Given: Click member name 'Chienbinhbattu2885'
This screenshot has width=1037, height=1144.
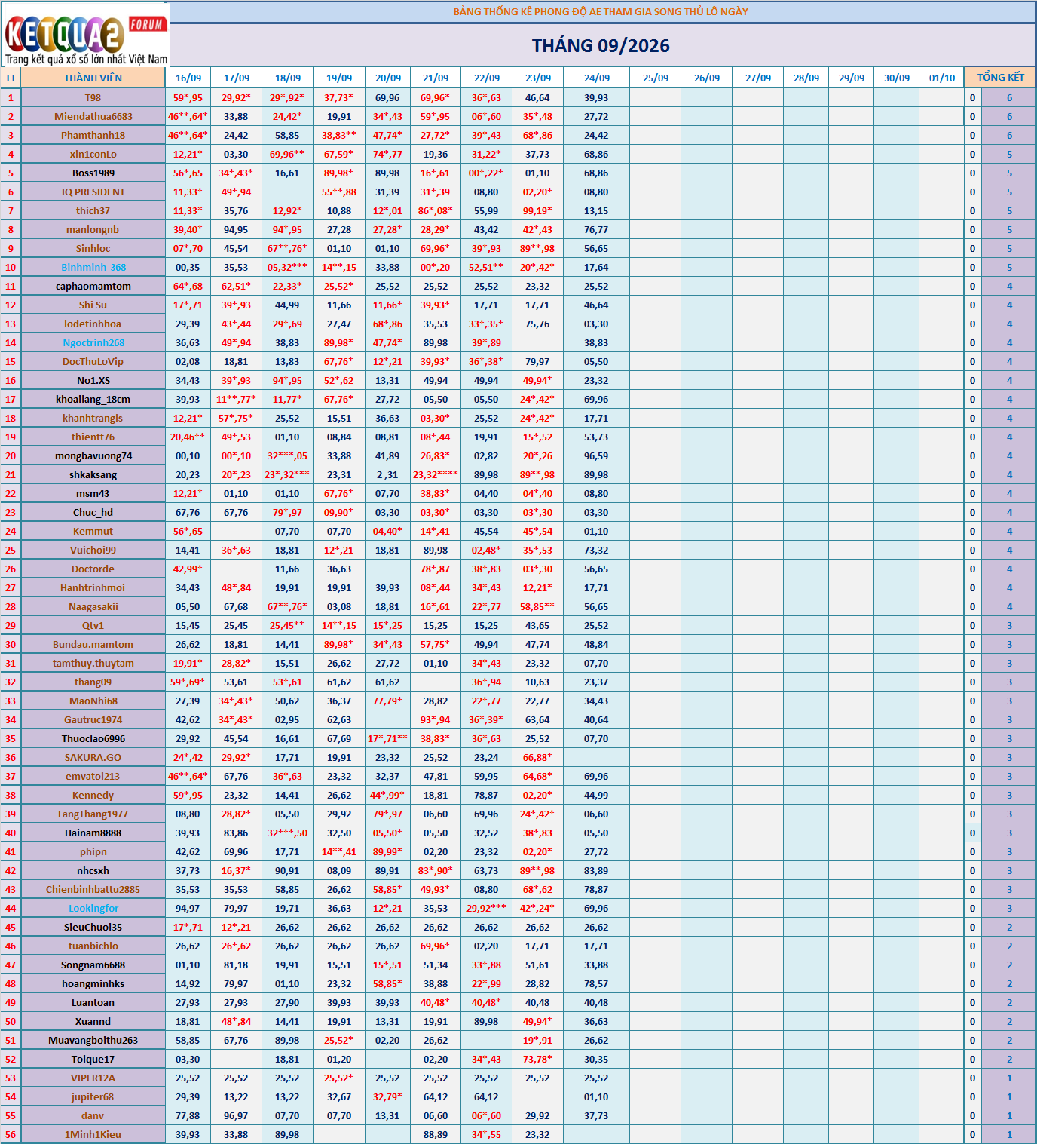Looking at the screenshot, I should coord(93,889).
